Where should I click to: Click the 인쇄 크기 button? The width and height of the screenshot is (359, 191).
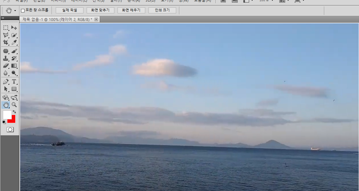pyautogui.click(x=162, y=10)
